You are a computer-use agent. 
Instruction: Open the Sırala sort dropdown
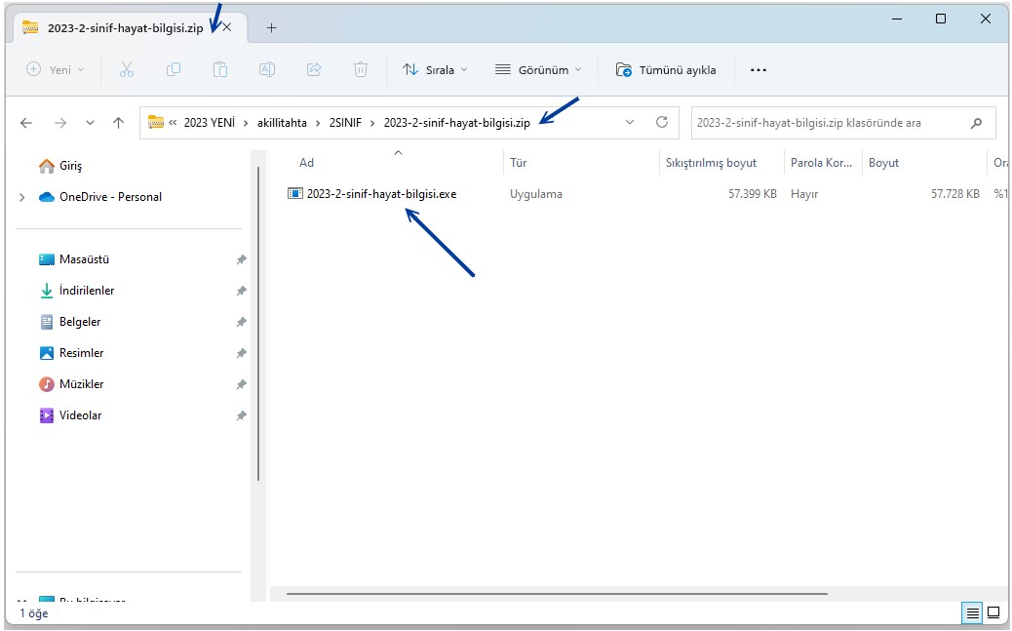click(x=436, y=69)
